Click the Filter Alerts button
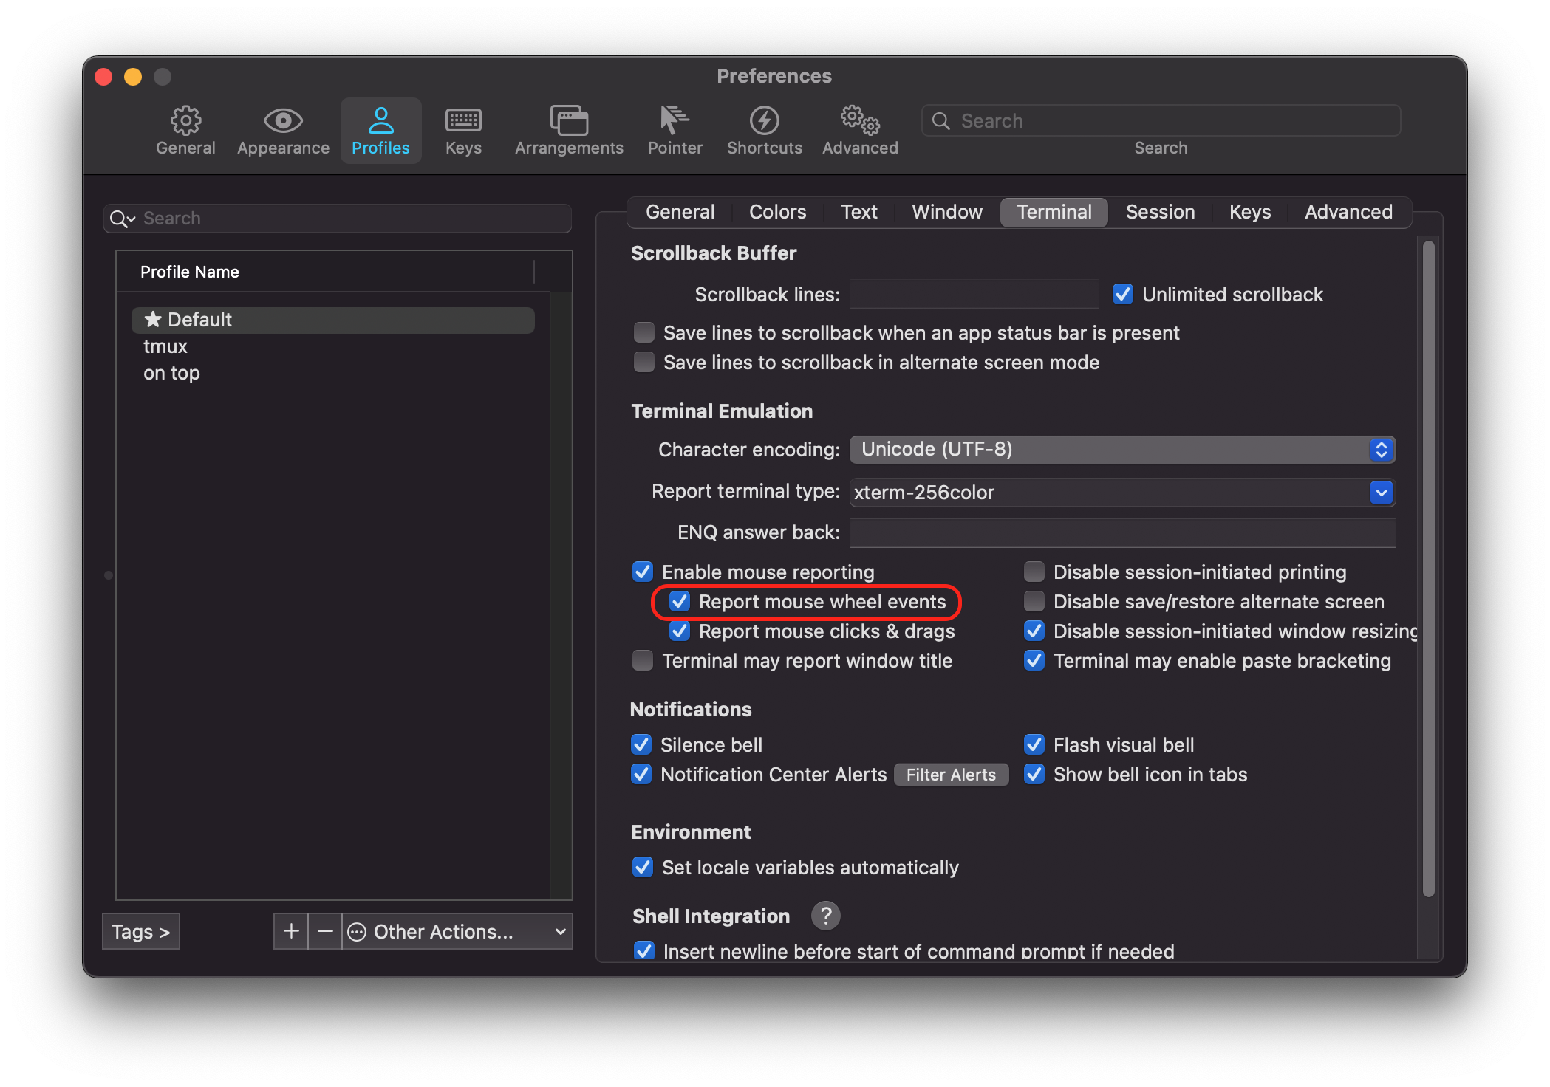1550x1087 pixels. click(x=951, y=774)
